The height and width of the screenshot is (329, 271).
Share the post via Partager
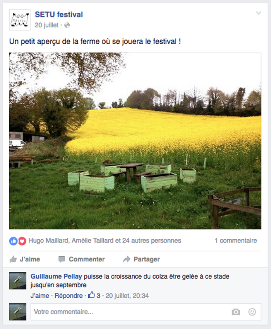point(141,259)
